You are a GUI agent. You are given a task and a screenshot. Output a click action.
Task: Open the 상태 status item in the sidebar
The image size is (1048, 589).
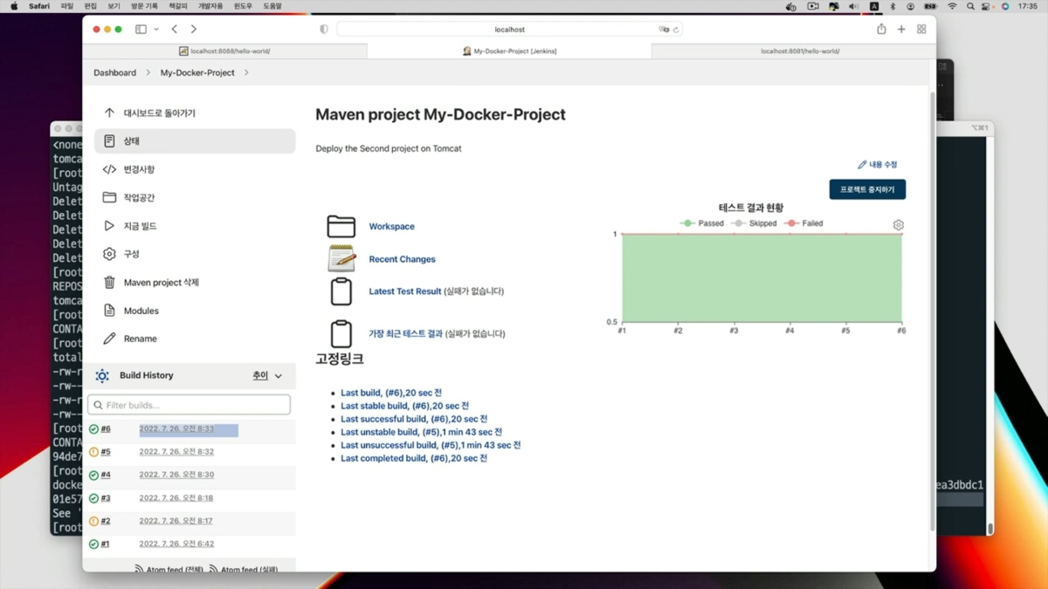195,141
